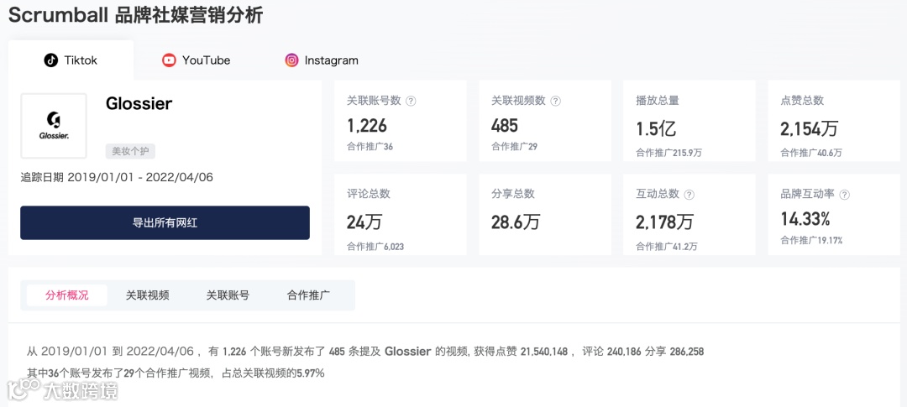
Task: Click the Scrumball 品牌社媒营销分析 page title
Action: click(x=135, y=16)
